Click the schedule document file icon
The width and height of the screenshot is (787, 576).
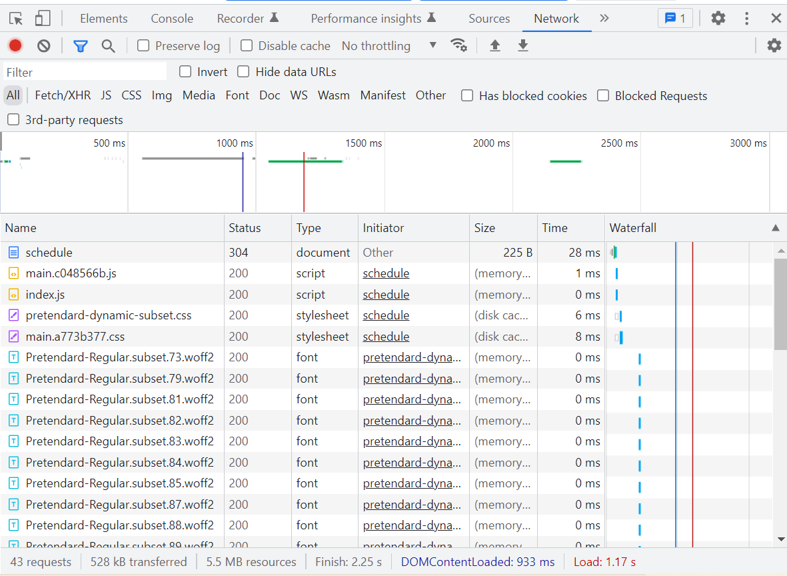[x=13, y=253]
